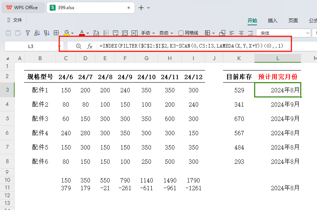317x210 pixels.
Task: Click the red 预计用完月份 header cell
Action: [x=278, y=77]
